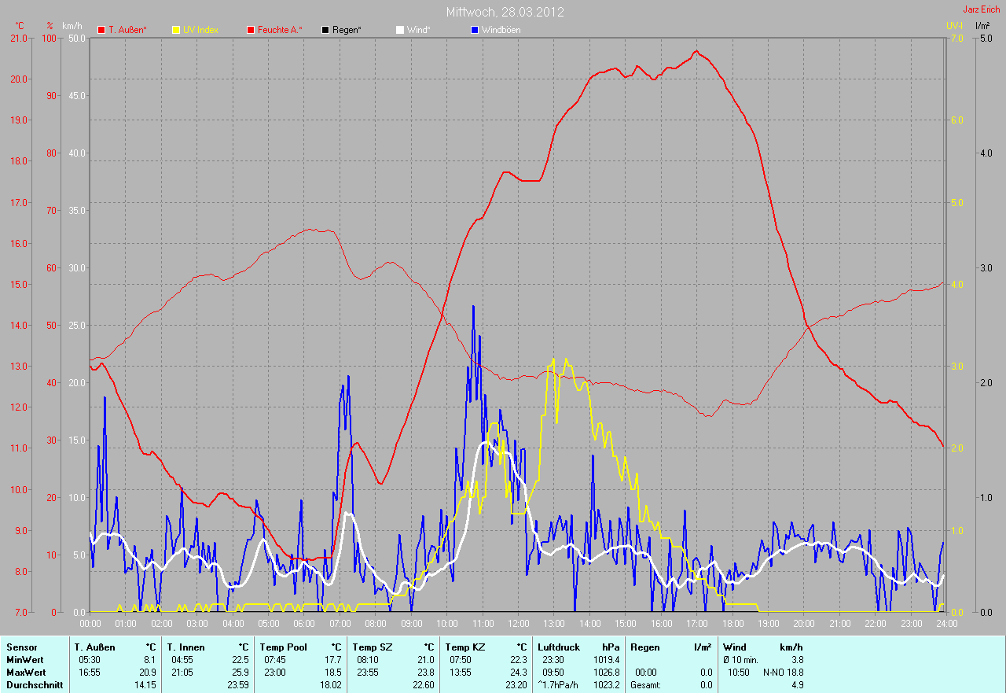This screenshot has height=693, width=1006.
Task: Click the chart title 'Mittwoch, 28.03.2012'
Action: tap(505, 12)
